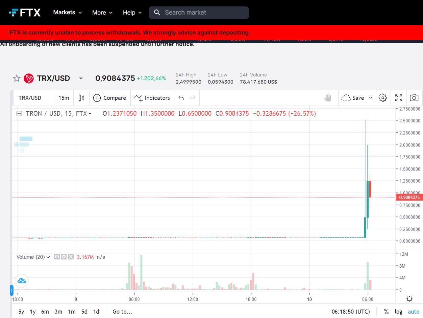Viewport: 423px width, 318px height.
Task: Click the red 0.9084375 price axis label
Action: click(x=409, y=197)
